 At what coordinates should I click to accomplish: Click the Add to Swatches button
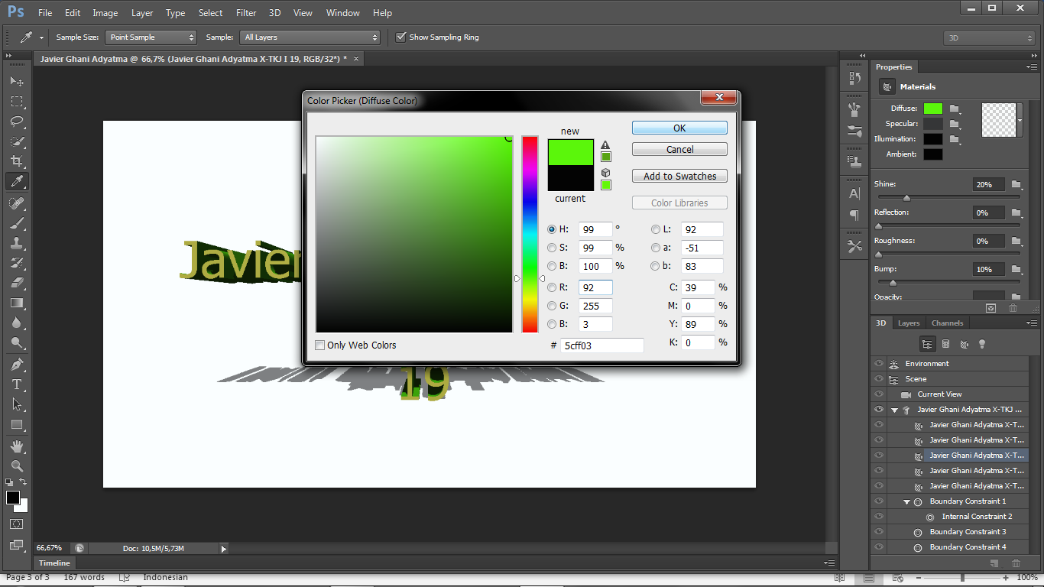(x=679, y=176)
